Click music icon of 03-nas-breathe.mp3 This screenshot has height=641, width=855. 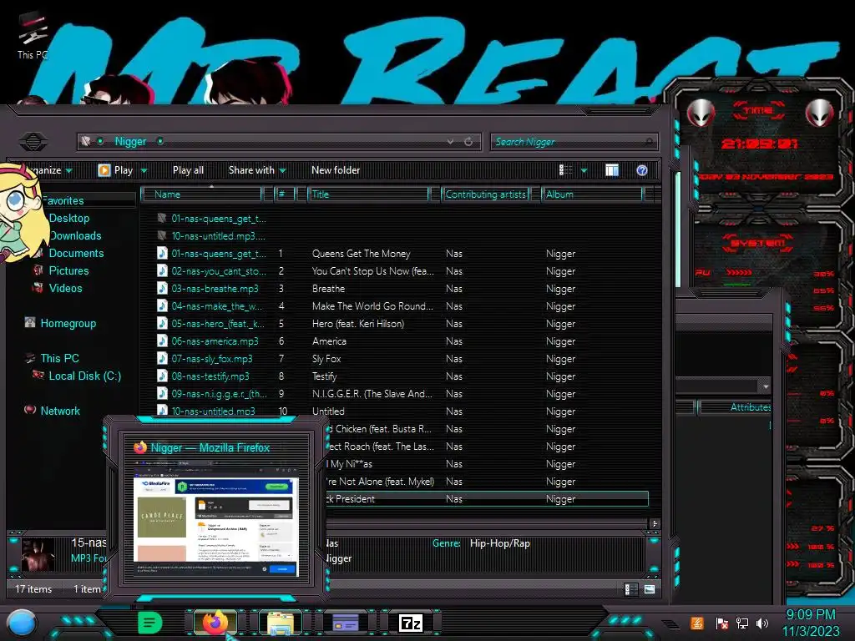click(162, 288)
